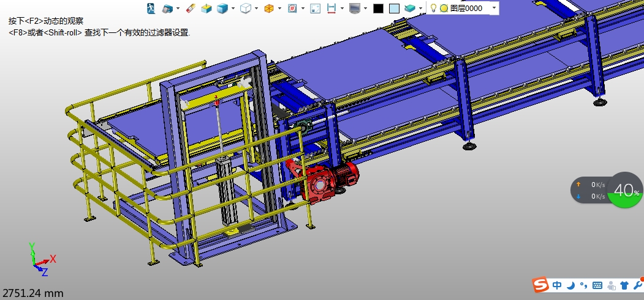Open Sogou soft keyboard icon

(x=597, y=285)
